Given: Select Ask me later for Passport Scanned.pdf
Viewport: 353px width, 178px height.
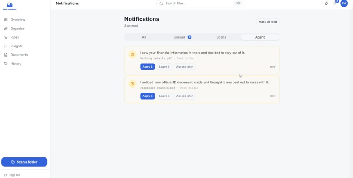Looking at the screenshot, I should (185, 96).
